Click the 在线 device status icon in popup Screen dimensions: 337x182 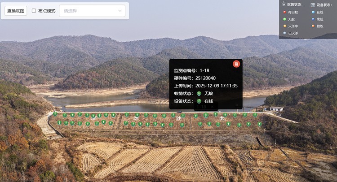199,101
